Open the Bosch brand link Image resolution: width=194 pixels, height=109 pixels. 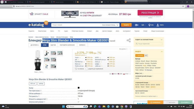click(143, 61)
